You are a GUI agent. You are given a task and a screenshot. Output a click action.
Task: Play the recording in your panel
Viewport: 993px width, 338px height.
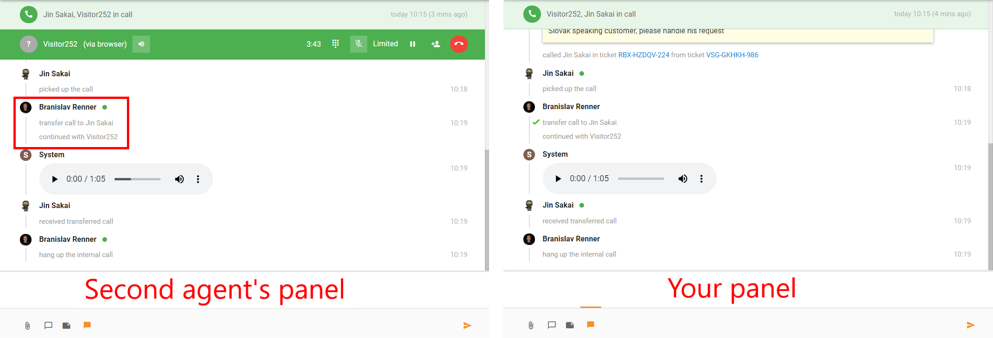(558, 178)
